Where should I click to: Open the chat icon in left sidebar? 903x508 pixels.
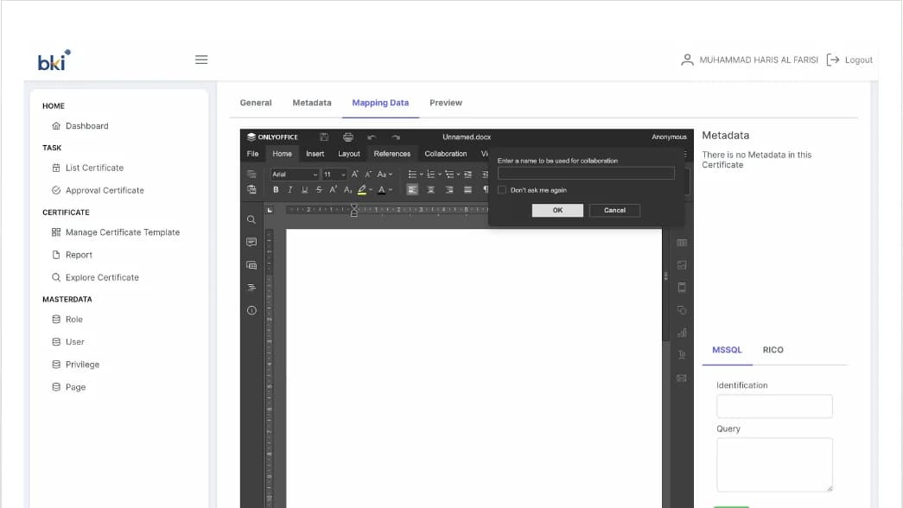(251, 265)
